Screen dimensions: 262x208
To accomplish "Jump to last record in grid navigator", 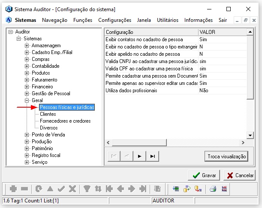I will click(x=153, y=157).
